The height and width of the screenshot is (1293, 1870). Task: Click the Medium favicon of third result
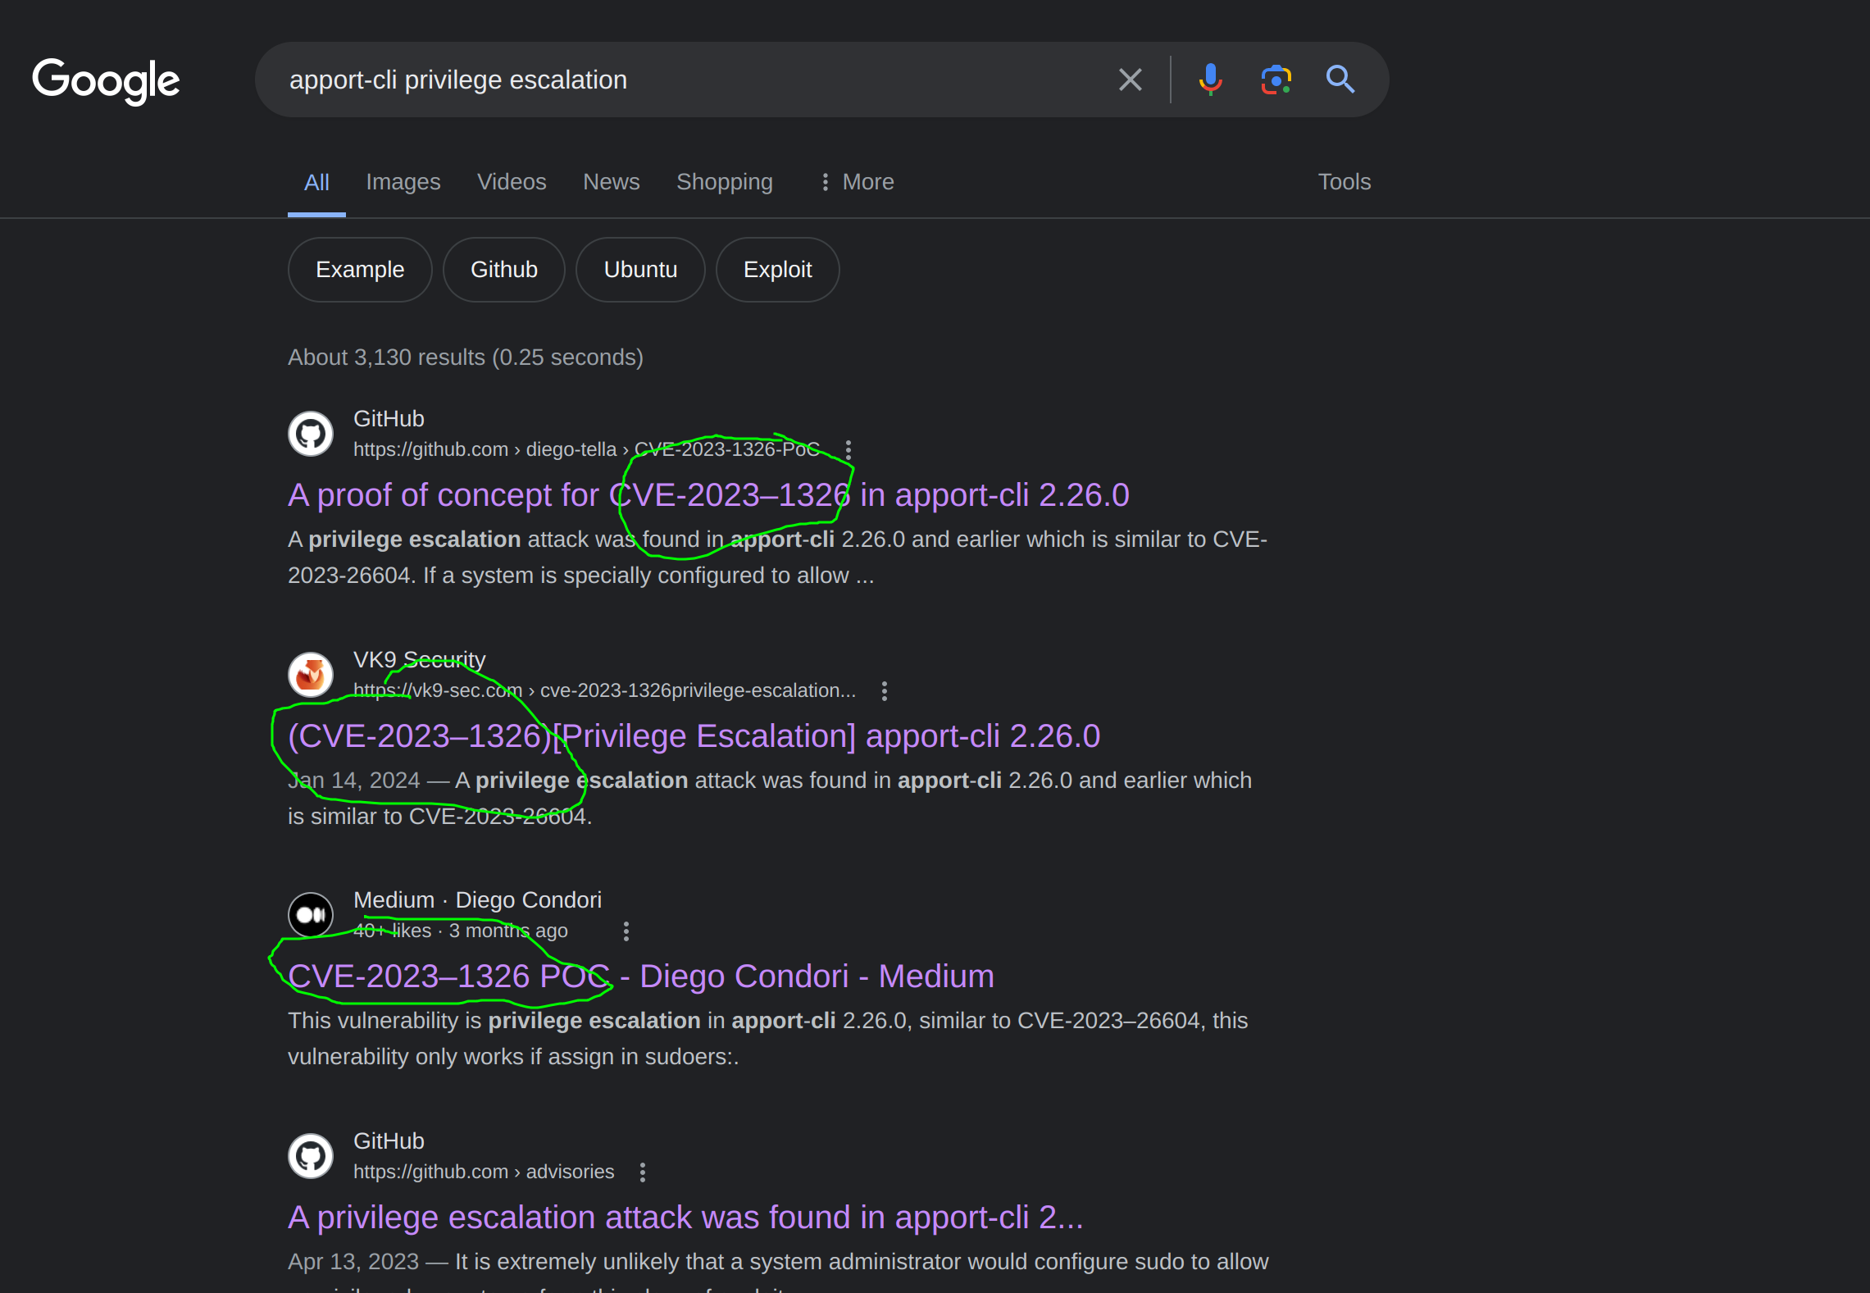point(311,915)
